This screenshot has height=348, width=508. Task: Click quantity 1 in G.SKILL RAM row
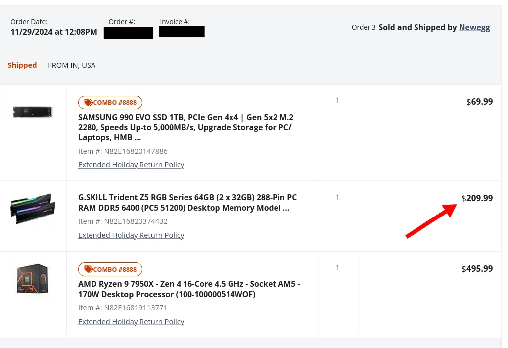[x=337, y=197]
